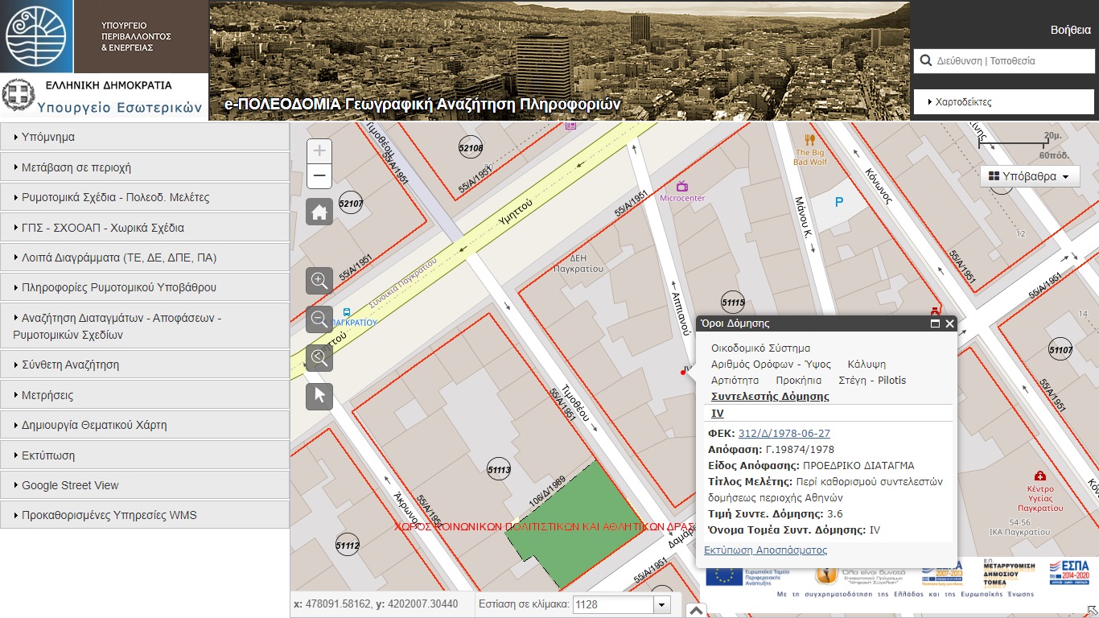Click the map zoom out minus button
Image resolution: width=1099 pixels, height=618 pixels.
[x=319, y=176]
